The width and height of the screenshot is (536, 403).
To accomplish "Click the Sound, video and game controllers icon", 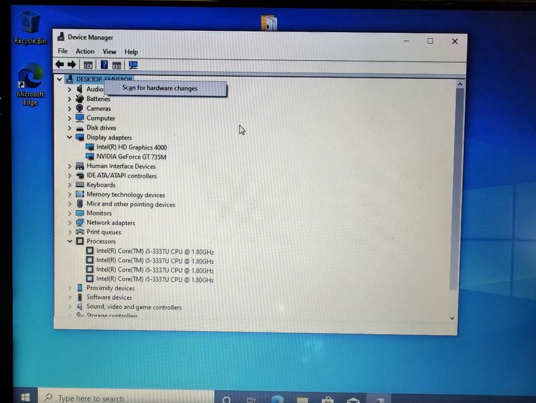I will 80,306.
